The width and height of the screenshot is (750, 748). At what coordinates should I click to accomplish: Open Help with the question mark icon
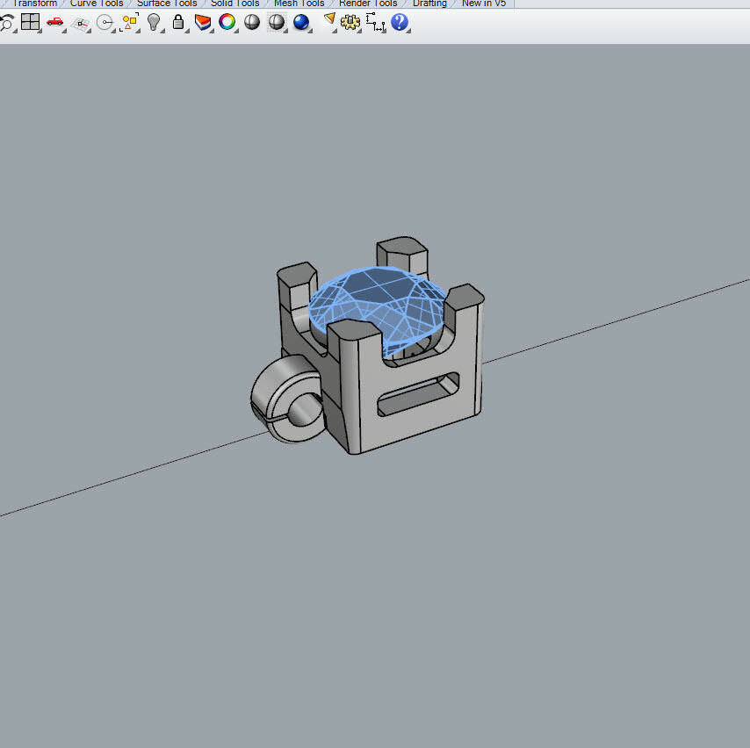(x=400, y=22)
